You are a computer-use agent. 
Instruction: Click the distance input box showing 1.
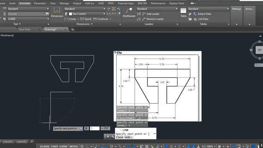(x=95, y=128)
